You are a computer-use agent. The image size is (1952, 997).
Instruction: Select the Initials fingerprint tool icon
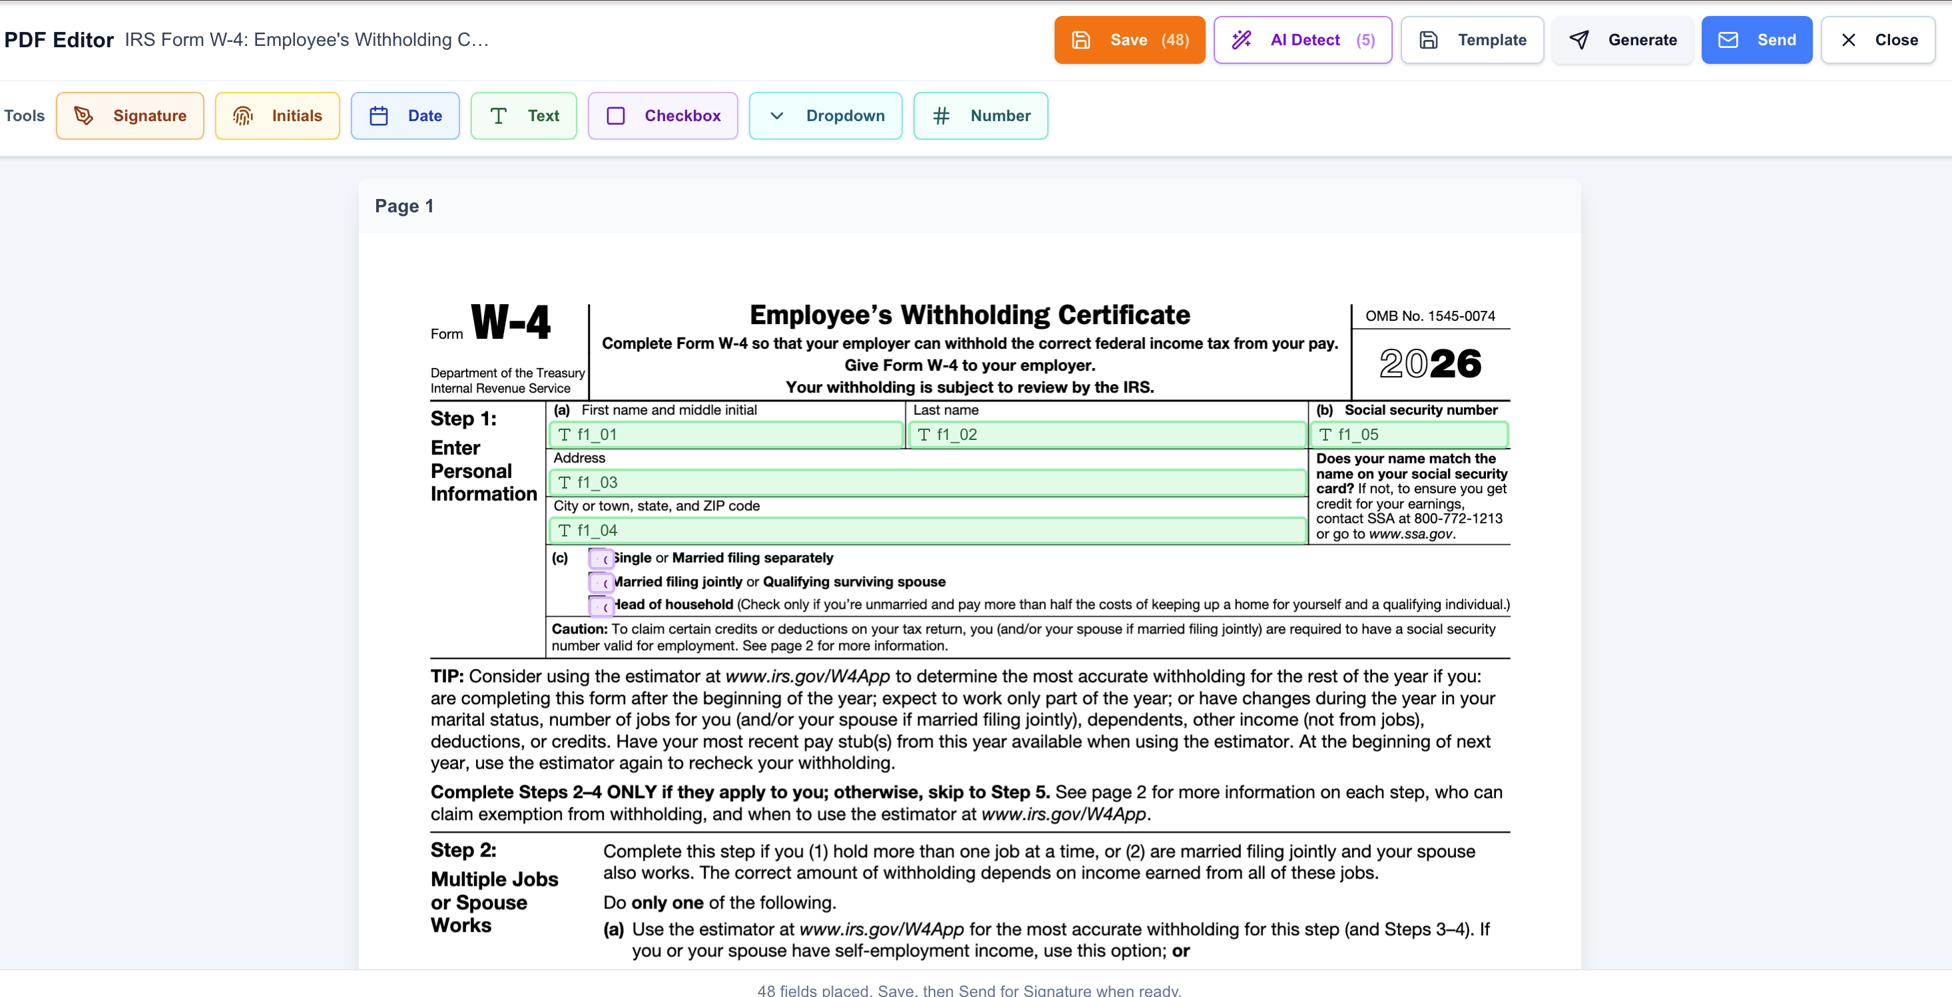(x=242, y=116)
